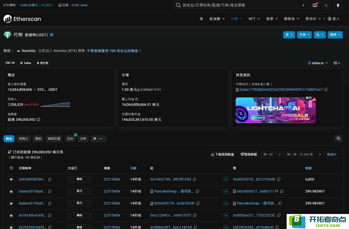Open the list options dropdown
Viewport: 349px width, 229px height.
point(337,63)
